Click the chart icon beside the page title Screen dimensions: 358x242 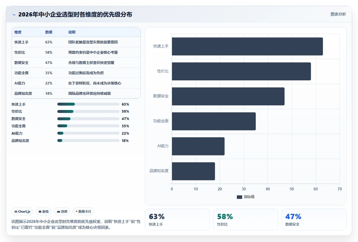14,15
